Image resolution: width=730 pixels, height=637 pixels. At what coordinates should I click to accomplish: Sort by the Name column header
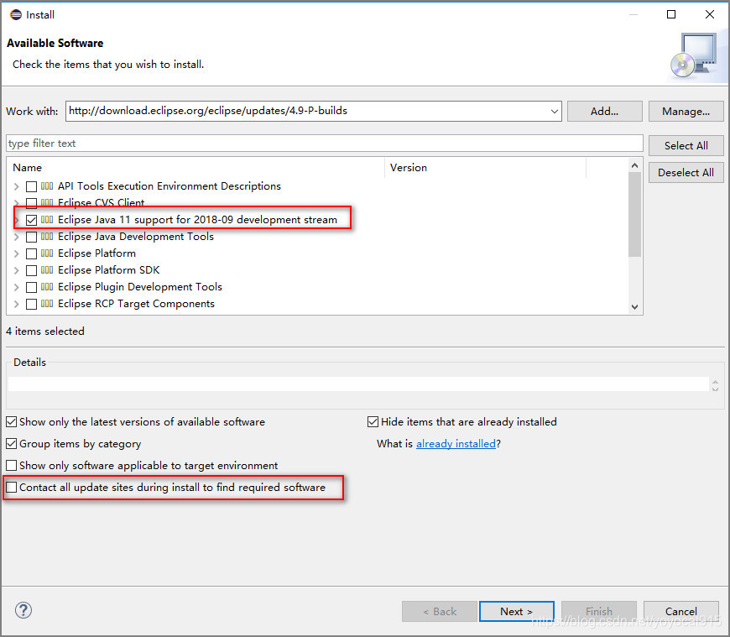[196, 168]
